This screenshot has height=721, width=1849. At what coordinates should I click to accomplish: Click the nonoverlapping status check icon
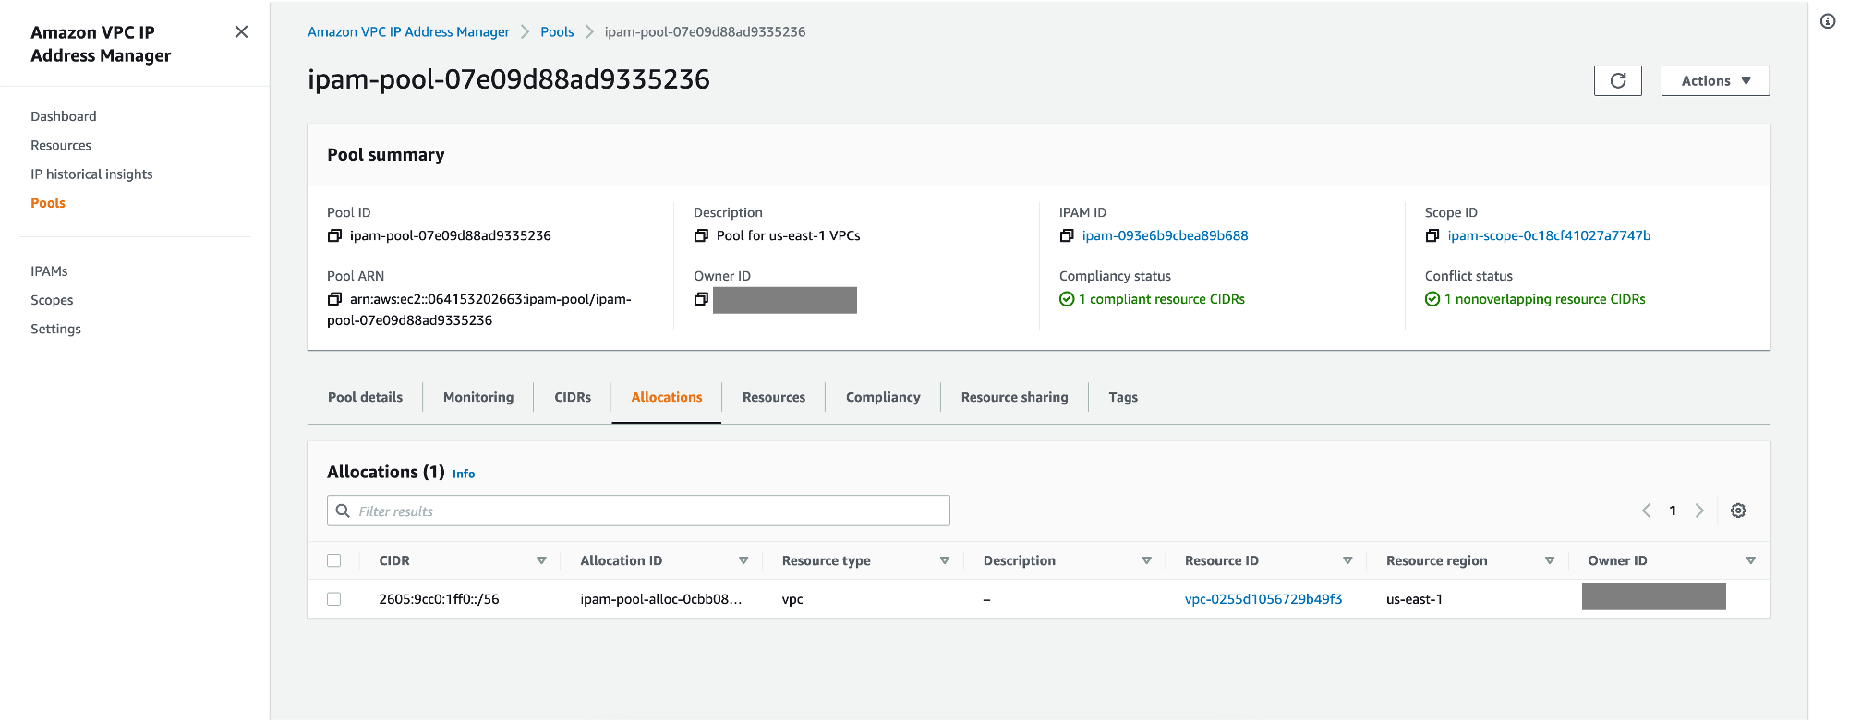point(1432,300)
